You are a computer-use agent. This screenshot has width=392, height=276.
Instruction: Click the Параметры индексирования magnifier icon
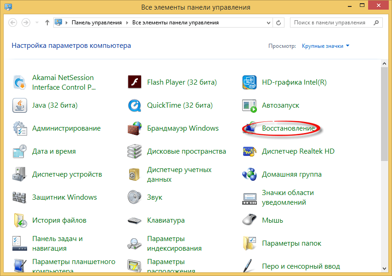click(135, 243)
